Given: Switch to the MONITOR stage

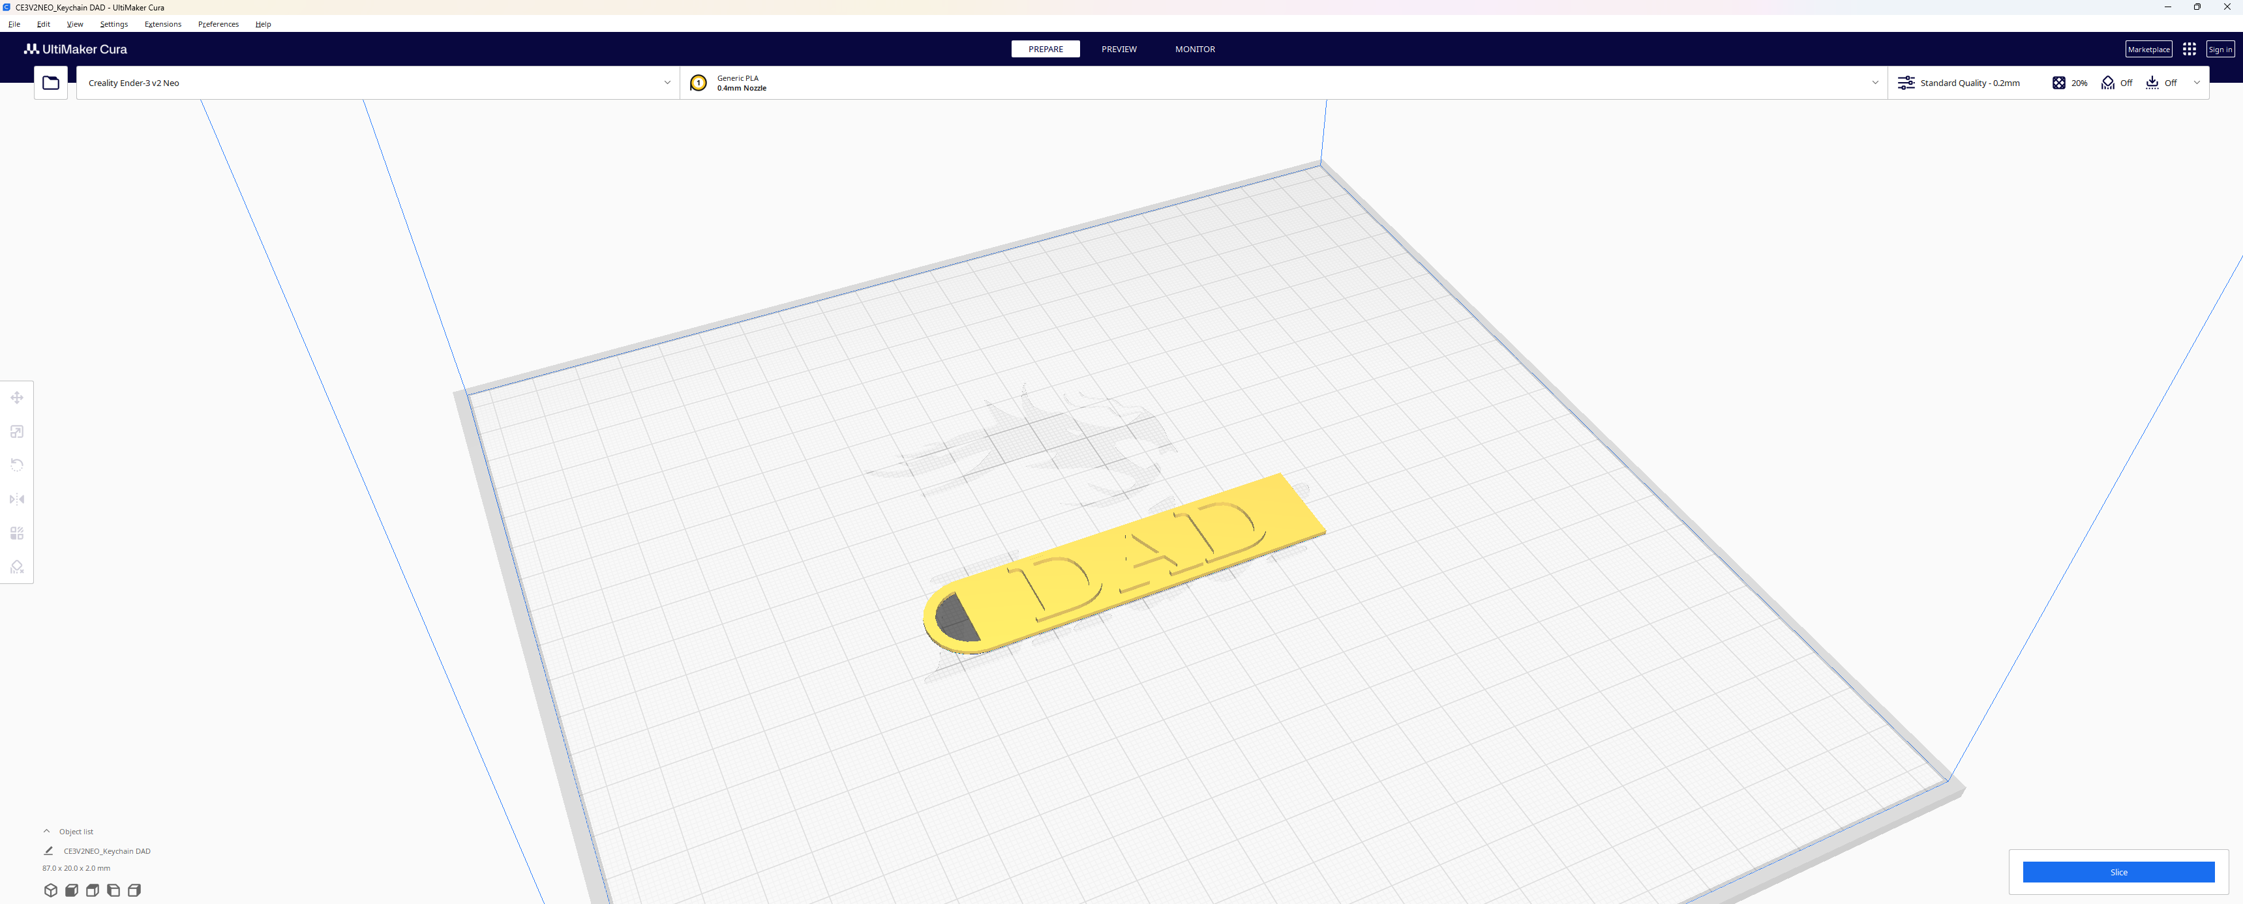Looking at the screenshot, I should pyautogui.click(x=1195, y=49).
